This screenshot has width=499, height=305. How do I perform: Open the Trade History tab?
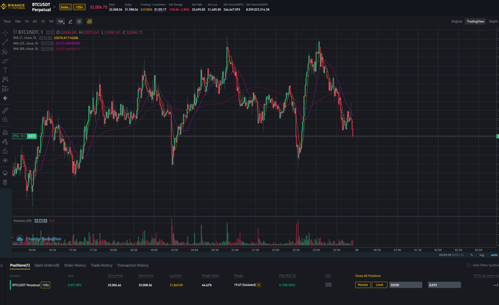102,265
